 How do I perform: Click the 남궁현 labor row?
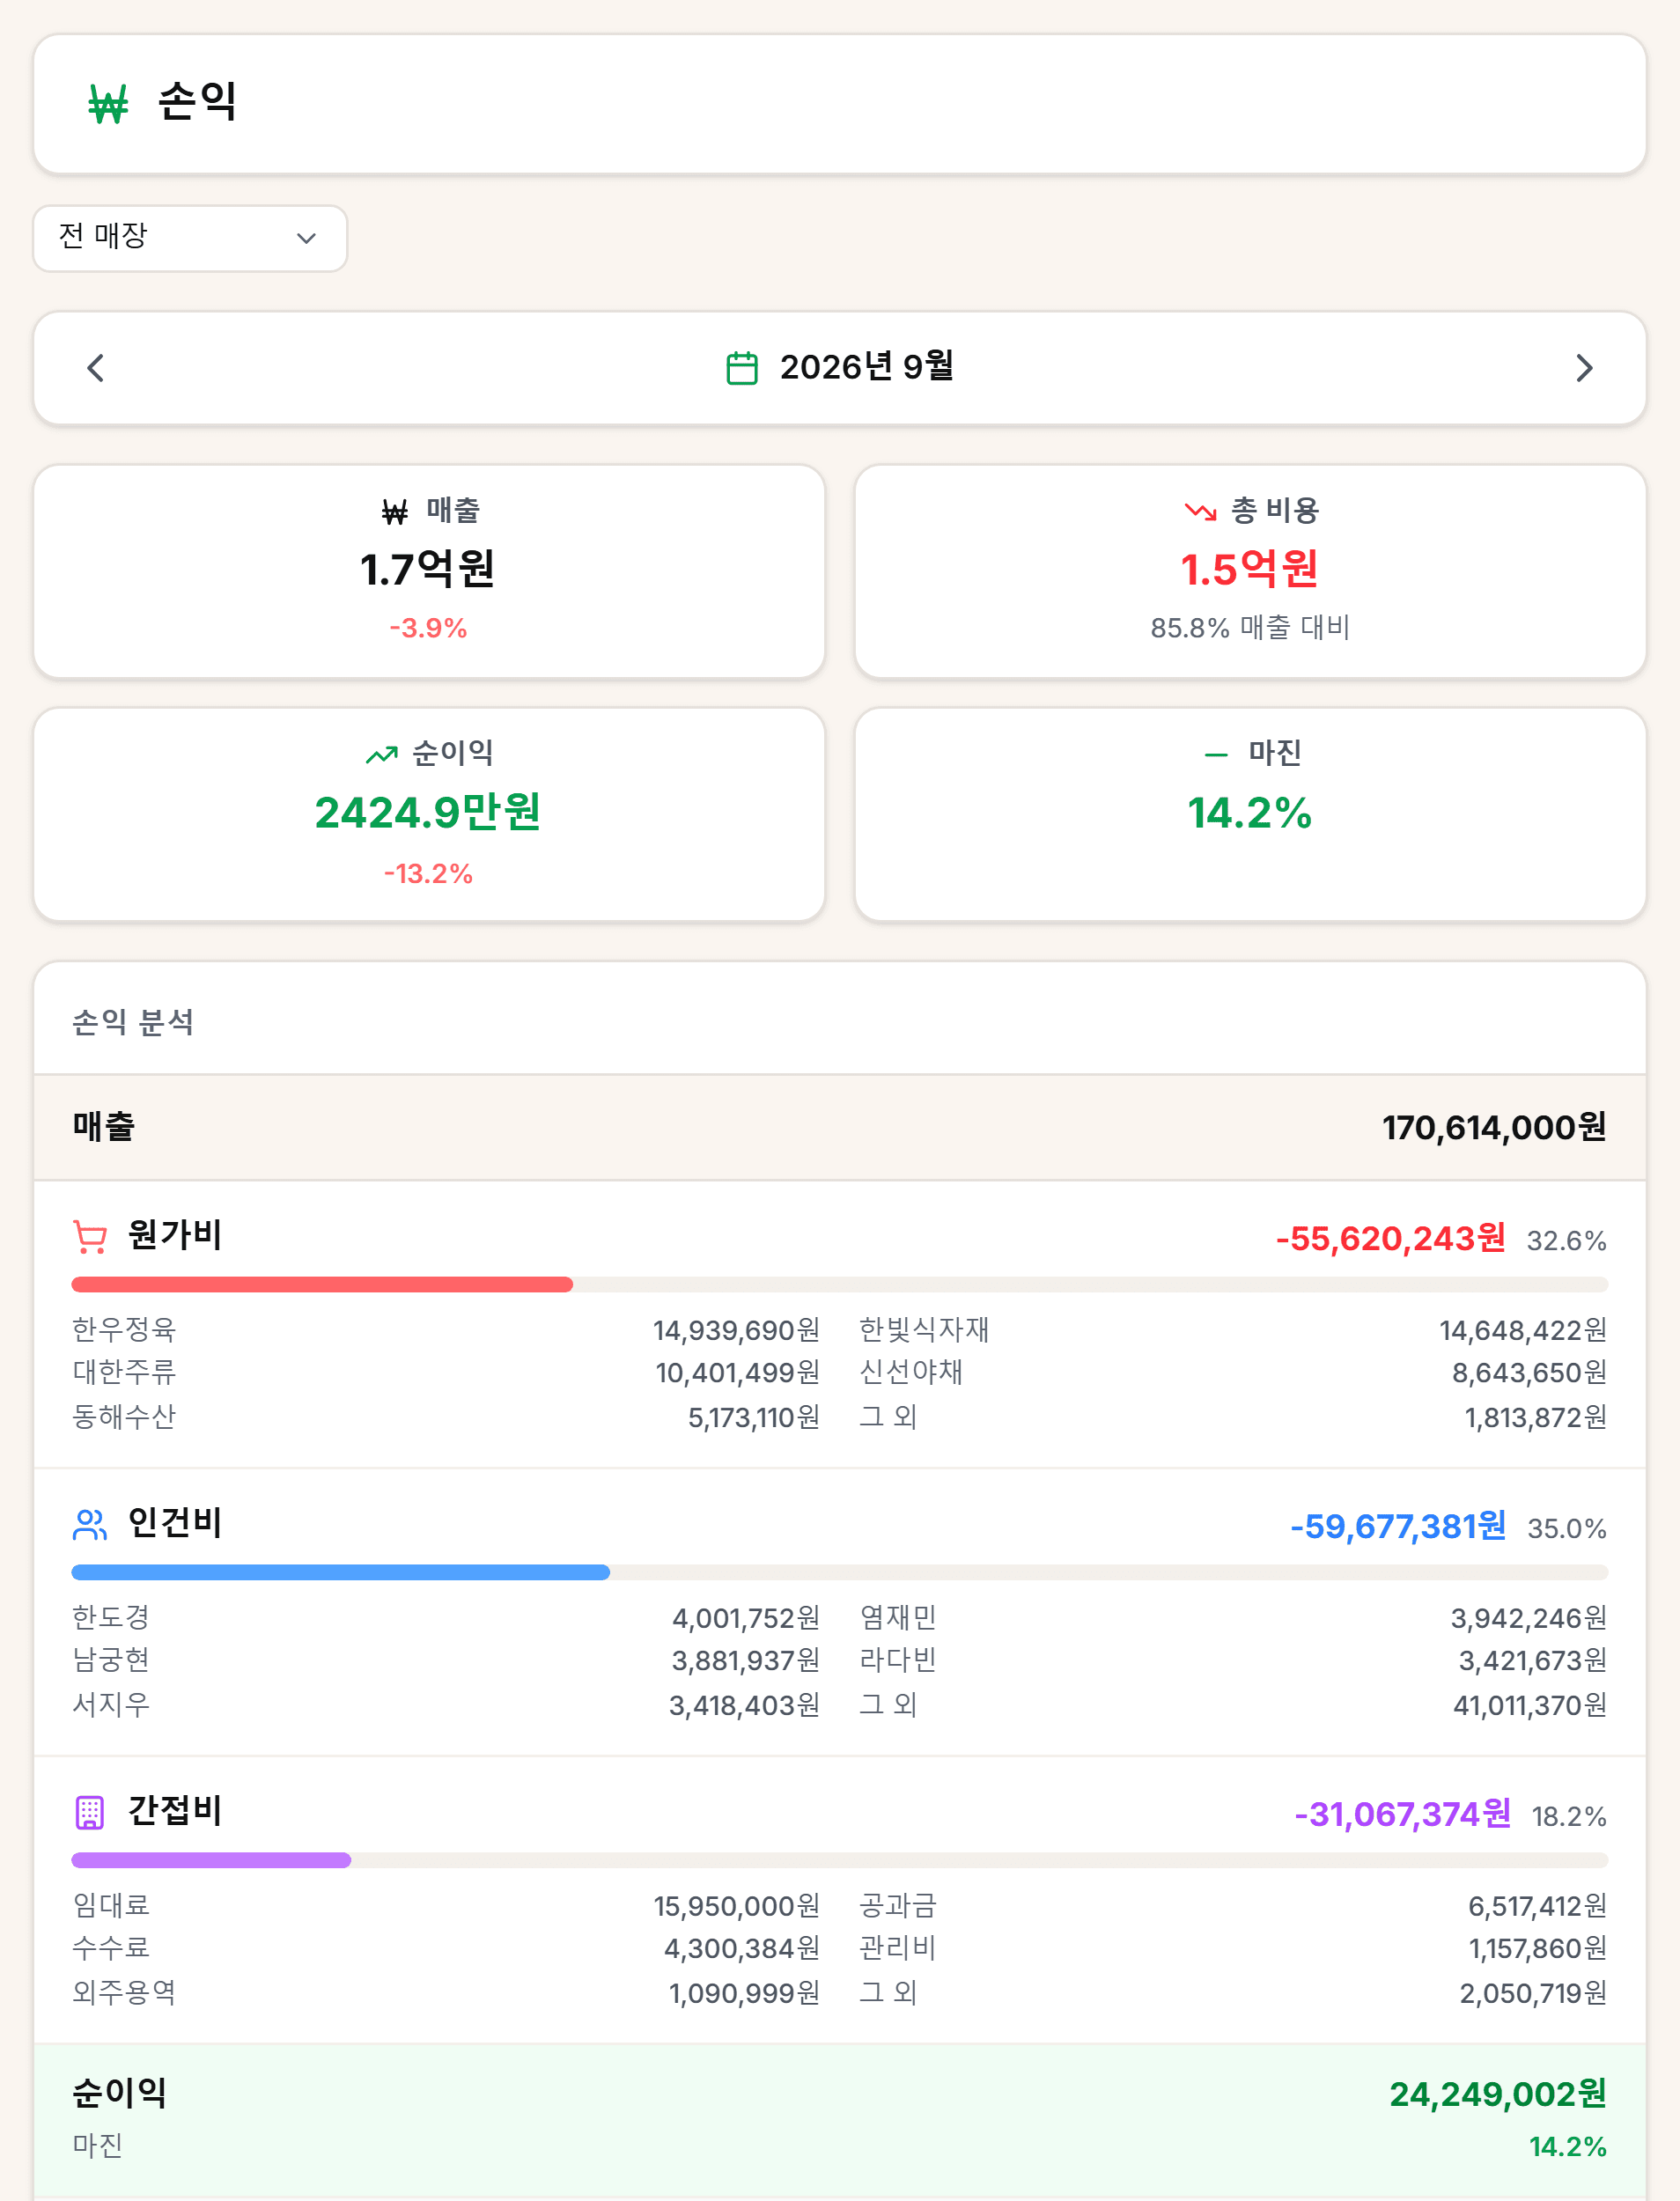pyautogui.click(x=446, y=1661)
